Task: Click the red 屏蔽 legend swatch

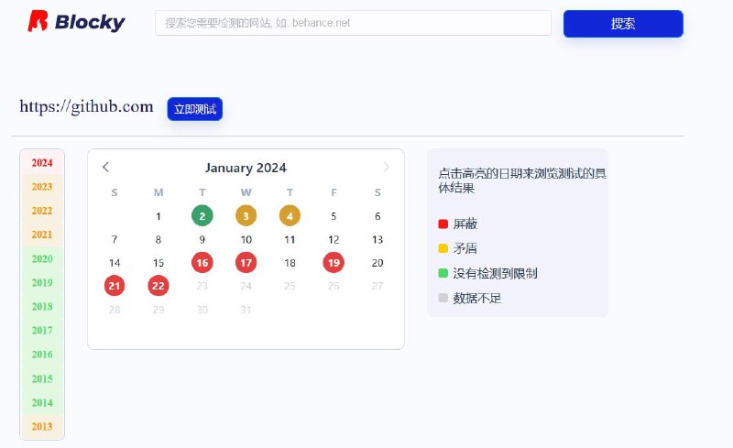Action: coord(443,224)
